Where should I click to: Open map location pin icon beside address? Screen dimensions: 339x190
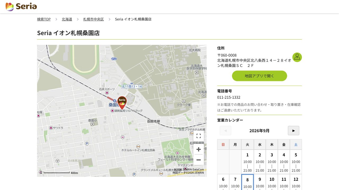[x=297, y=57]
